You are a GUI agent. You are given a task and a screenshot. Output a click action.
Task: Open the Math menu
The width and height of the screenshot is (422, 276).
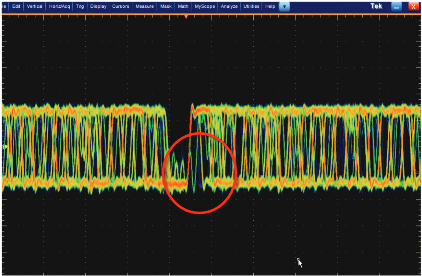(183, 6)
